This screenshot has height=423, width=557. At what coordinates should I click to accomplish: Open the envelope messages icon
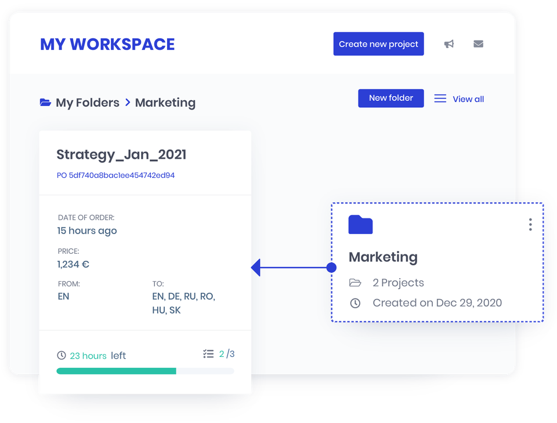tap(478, 43)
